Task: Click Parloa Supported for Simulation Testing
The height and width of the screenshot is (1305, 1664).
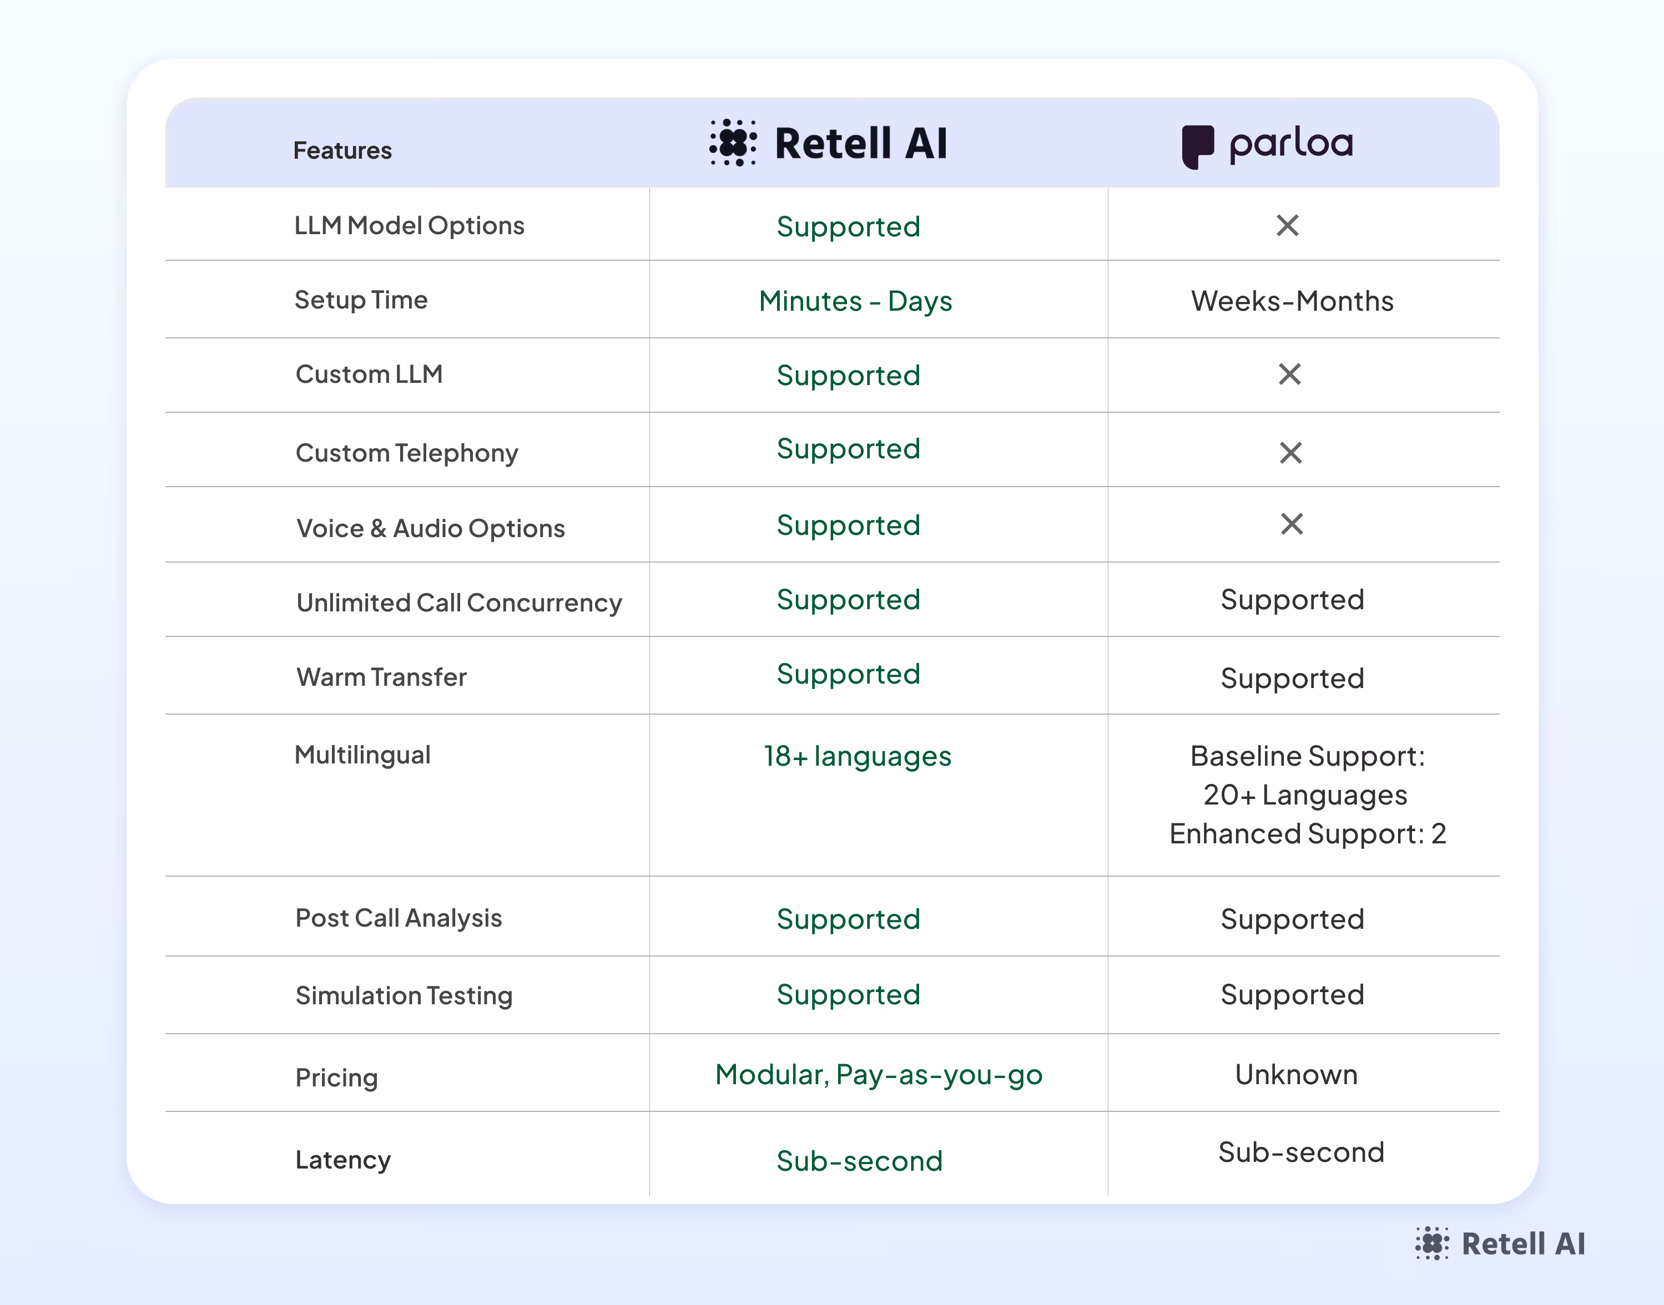Action: pos(1292,995)
